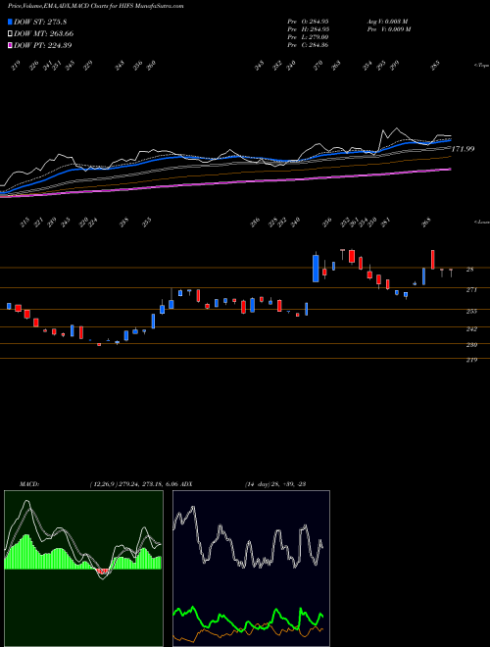Click the 242 price level label
This screenshot has height=647, width=490.
pos(471,328)
